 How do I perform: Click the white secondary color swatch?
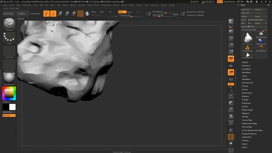[x=12, y=107]
